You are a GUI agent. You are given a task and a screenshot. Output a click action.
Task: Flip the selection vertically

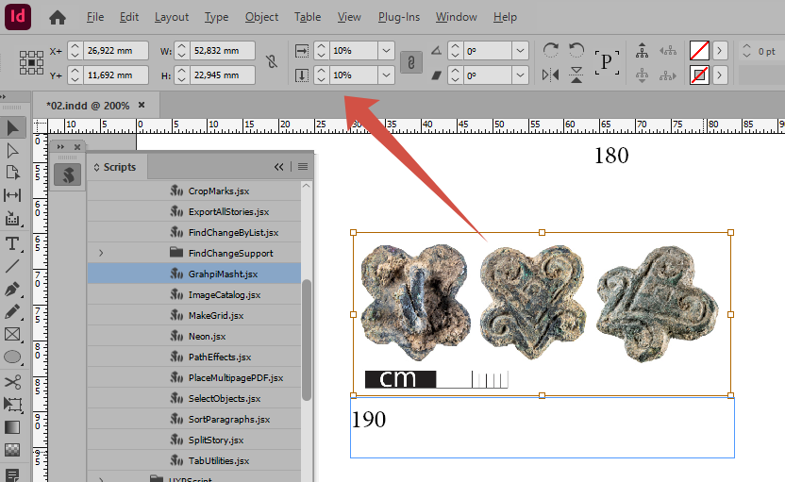576,75
